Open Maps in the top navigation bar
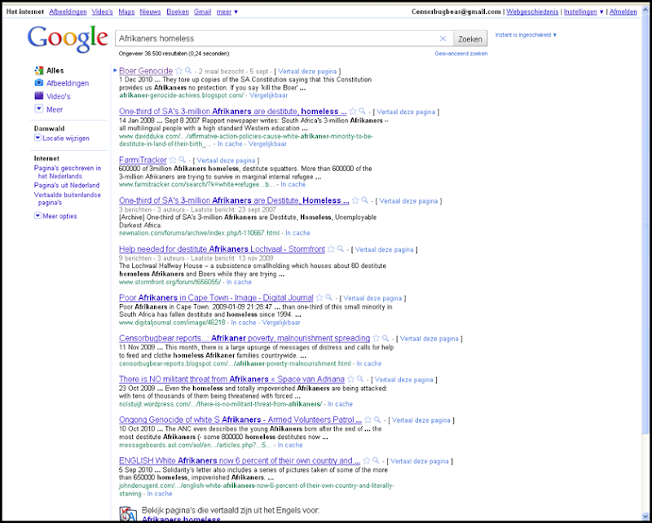The width and height of the screenshot is (652, 523). 126,11
